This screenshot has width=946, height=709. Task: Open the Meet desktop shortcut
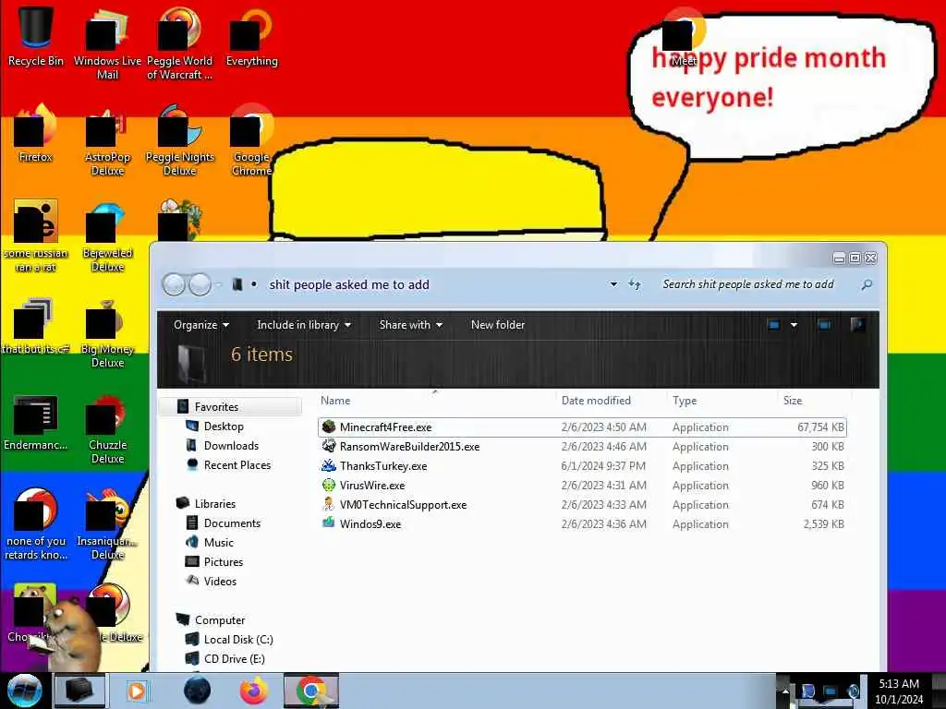point(684,37)
